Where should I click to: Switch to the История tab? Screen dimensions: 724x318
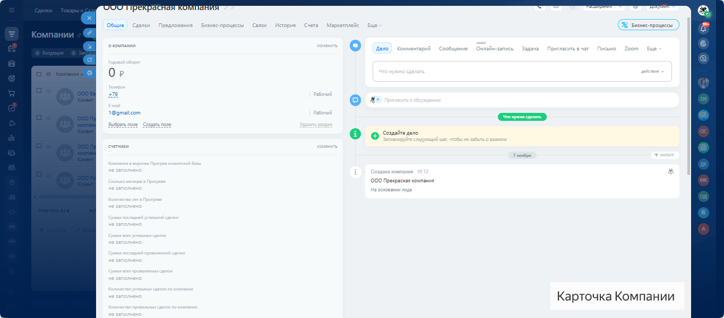click(x=285, y=25)
